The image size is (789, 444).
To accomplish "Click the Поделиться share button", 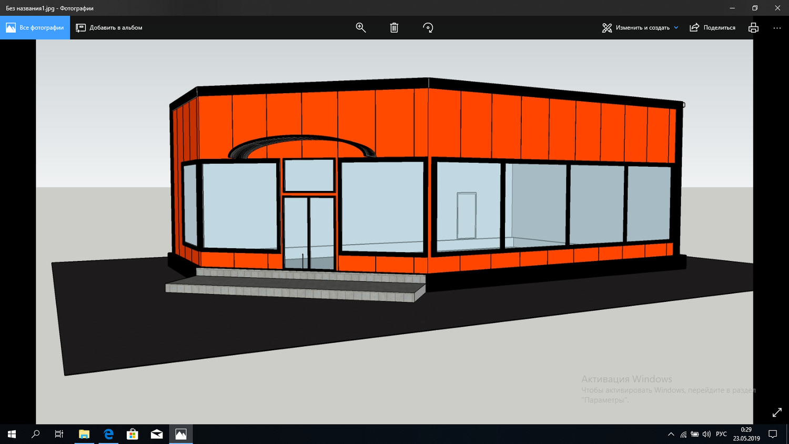I will (712, 27).
